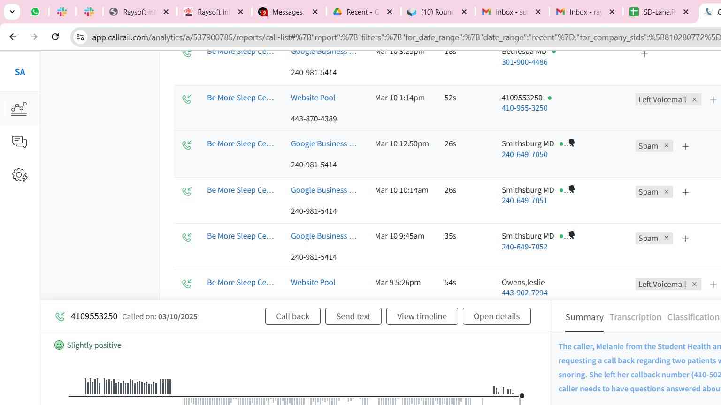Image resolution: width=721 pixels, height=405 pixels.
Task: Remove Left Voicemail tag on Owens,leslie call
Action: pyautogui.click(x=694, y=284)
